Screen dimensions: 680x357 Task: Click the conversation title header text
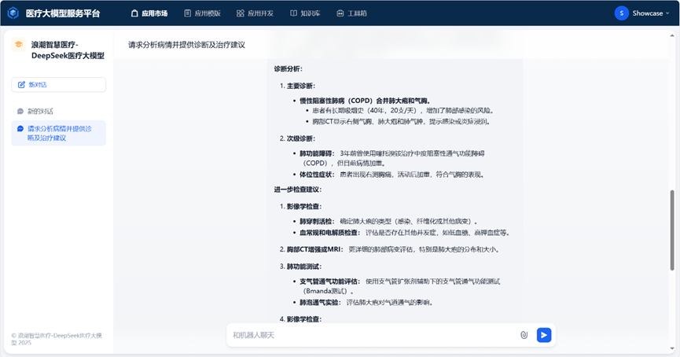[x=186, y=45]
